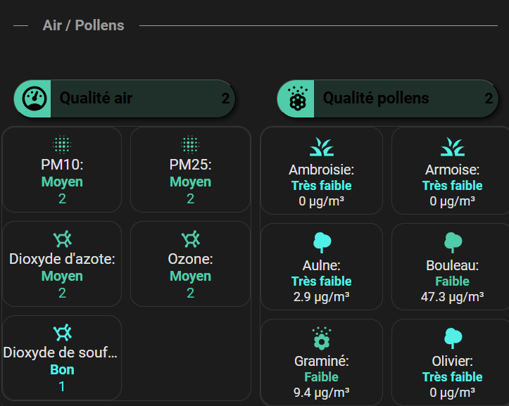
Task: Click the Aulne 2.9 µg/m³ value
Action: coord(321,297)
